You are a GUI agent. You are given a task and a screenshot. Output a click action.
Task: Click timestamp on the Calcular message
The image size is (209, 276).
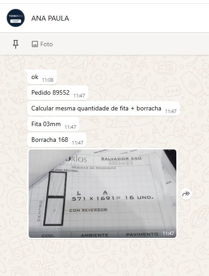coord(171,111)
